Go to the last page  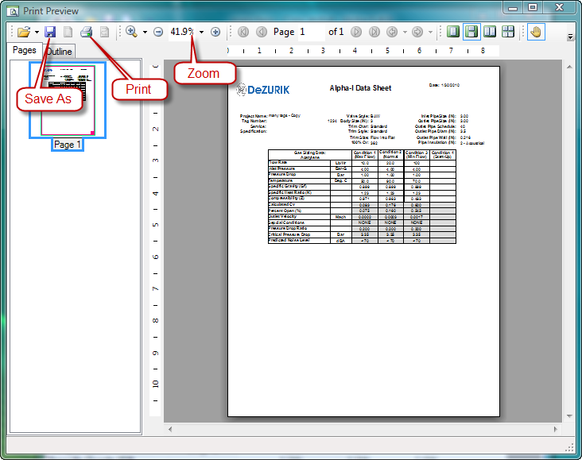pyautogui.click(x=374, y=32)
